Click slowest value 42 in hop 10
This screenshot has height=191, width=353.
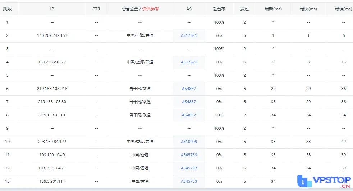click(x=343, y=142)
